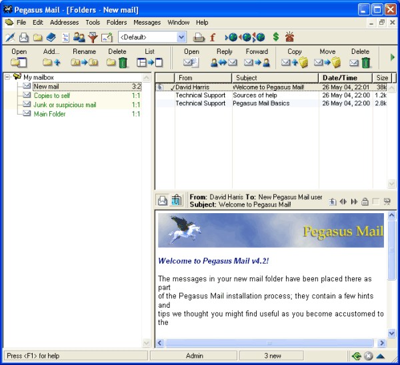Click the Reply button
Screen dimensions: 400x365
point(224,57)
